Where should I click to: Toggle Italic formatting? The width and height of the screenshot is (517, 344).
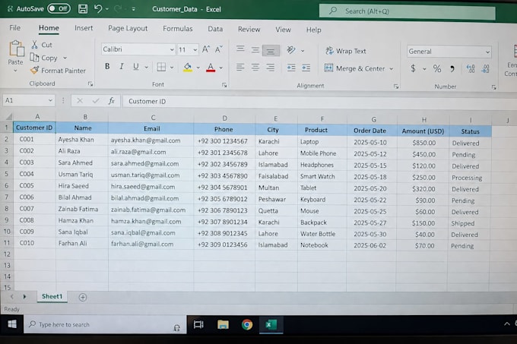[x=122, y=67]
